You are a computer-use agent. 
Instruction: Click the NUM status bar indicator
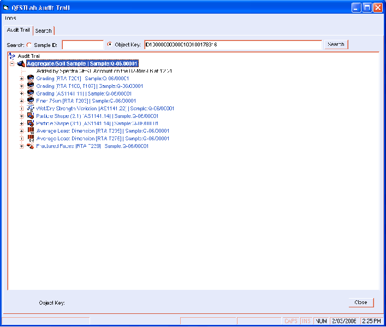(x=321, y=321)
